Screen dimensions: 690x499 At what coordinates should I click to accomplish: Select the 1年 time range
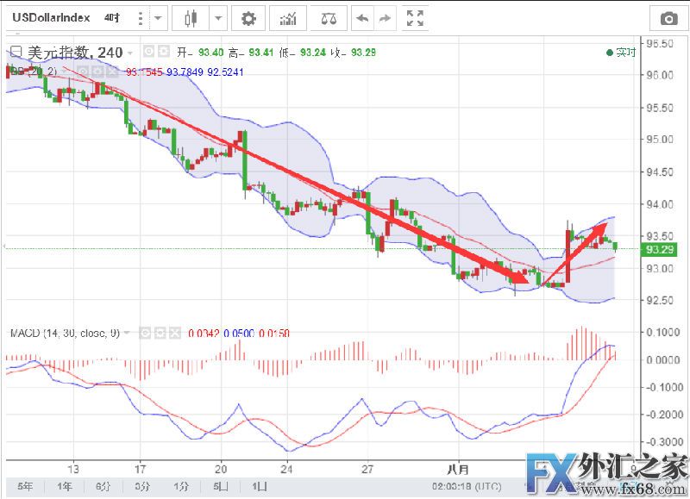64,486
